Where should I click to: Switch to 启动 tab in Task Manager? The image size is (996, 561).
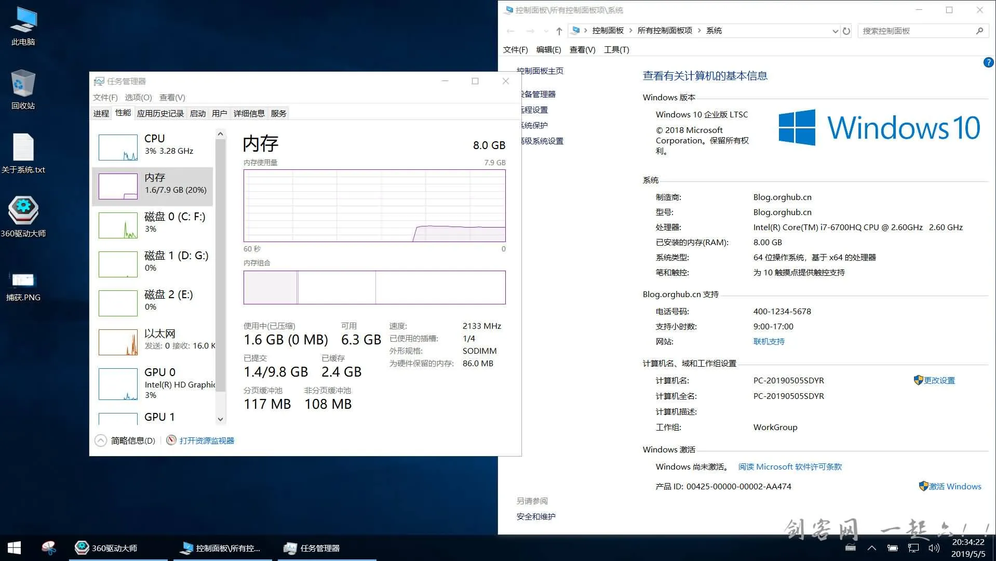(198, 113)
